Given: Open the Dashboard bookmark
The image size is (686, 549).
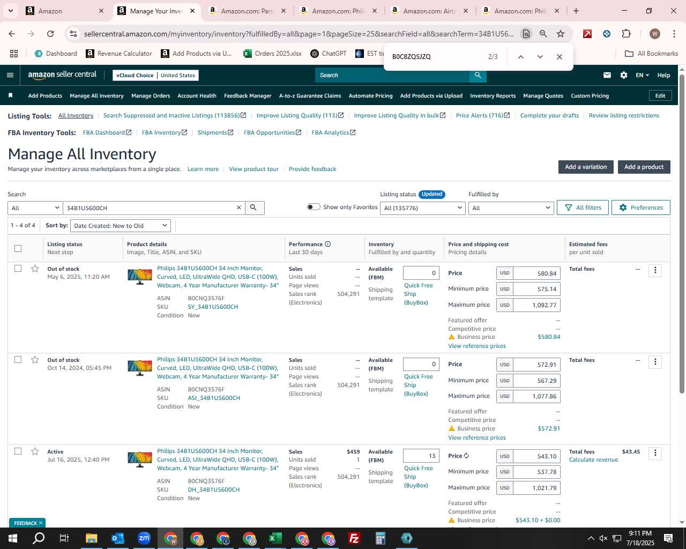Looking at the screenshot, I should pyautogui.click(x=56, y=54).
